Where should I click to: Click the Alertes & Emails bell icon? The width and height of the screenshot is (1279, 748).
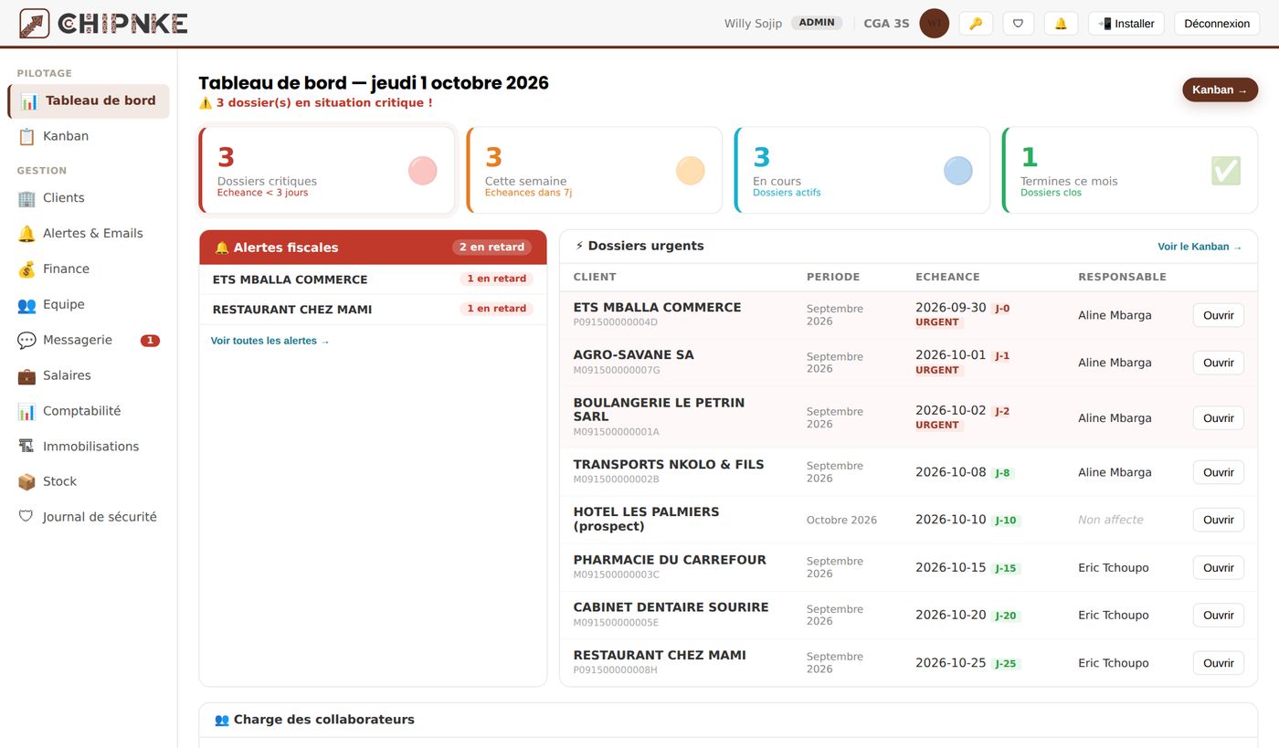coord(26,234)
